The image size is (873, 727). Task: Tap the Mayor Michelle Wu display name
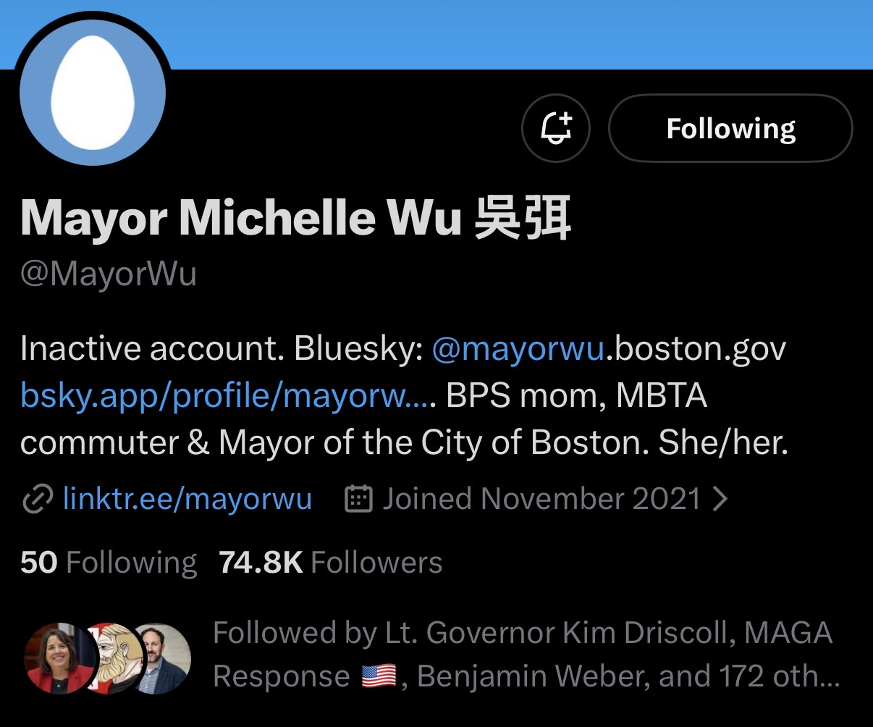point(295,217)
